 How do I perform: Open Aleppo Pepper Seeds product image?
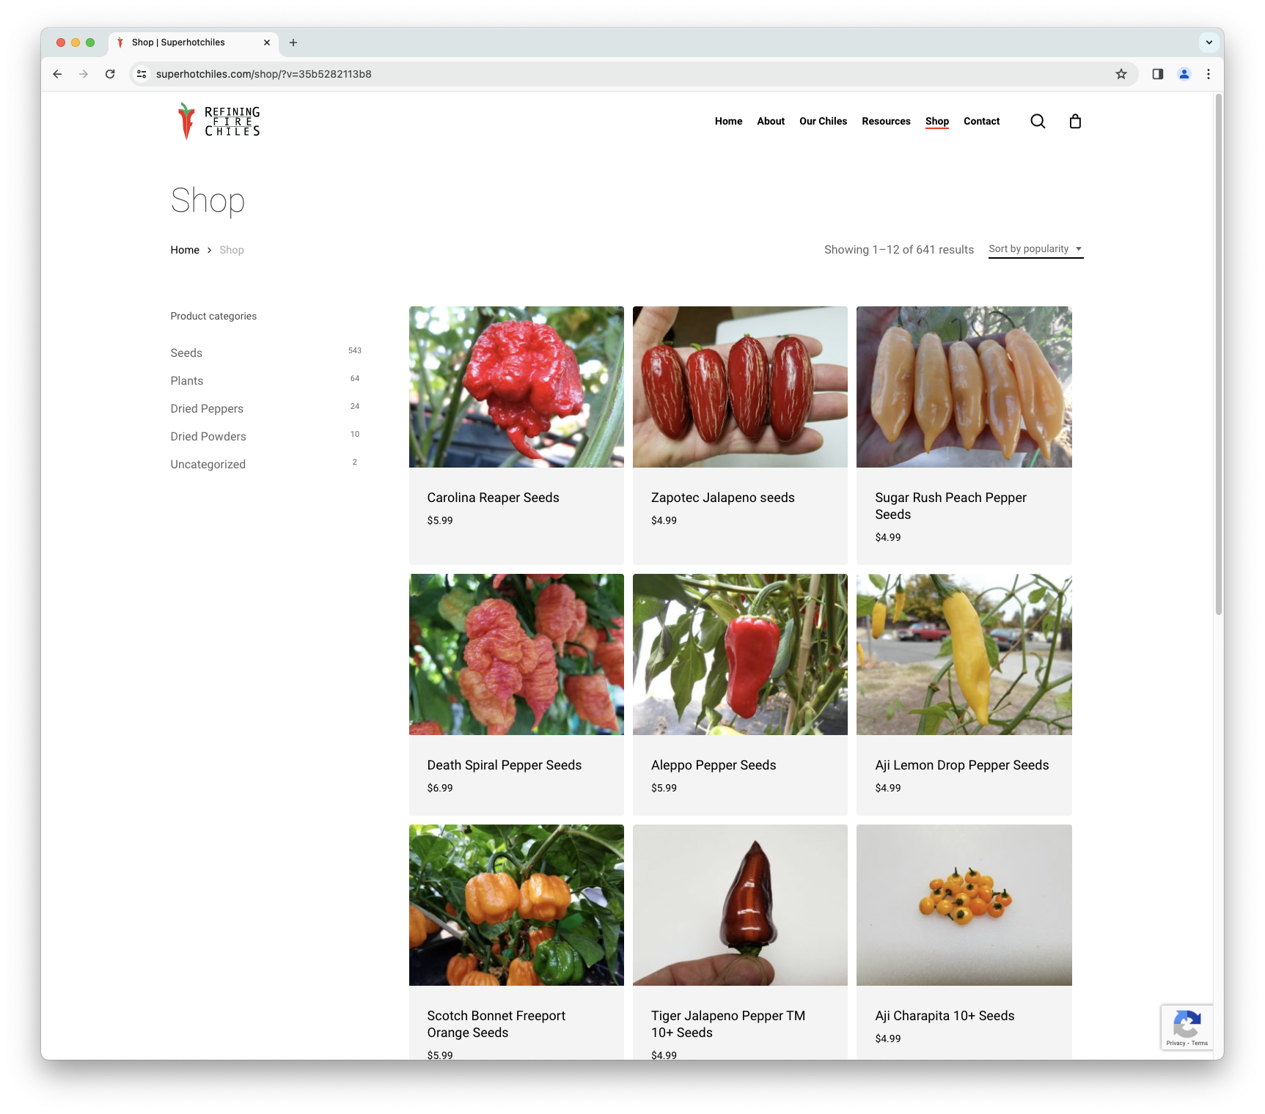740,654
